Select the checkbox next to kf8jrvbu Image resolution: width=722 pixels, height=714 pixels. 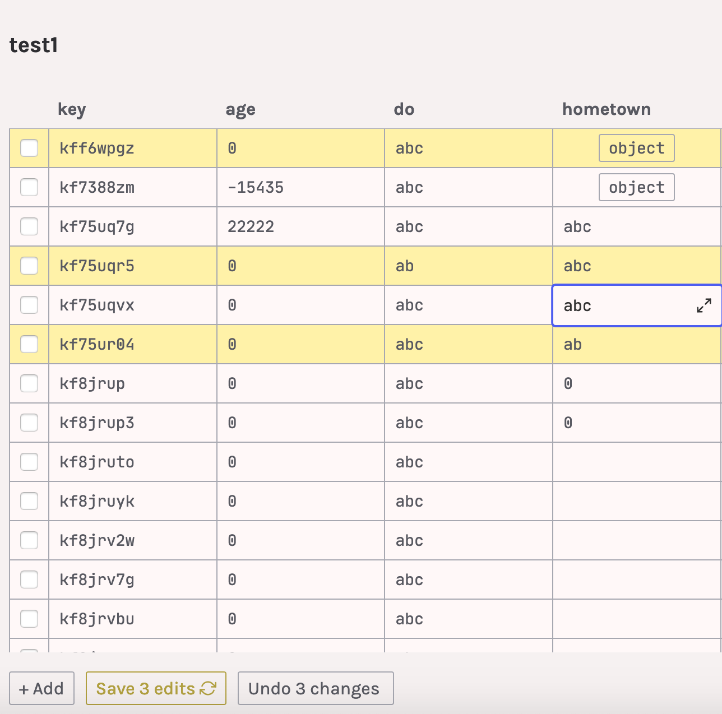click(x=29, y=619)
